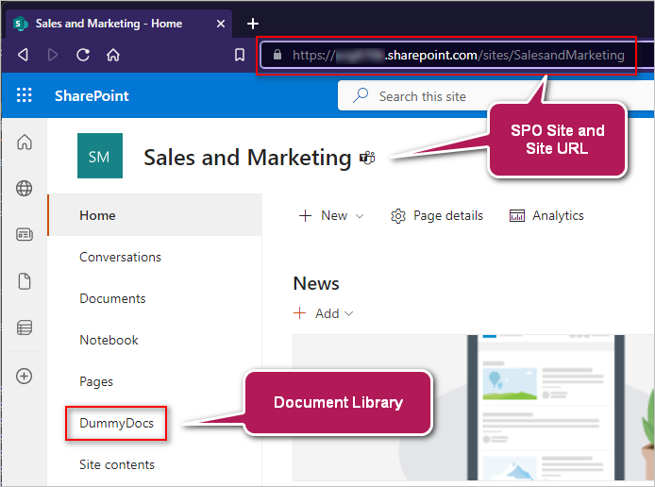Open the news feed icon in the left rail
Screen dimensions: 655x487
point(25,234)
